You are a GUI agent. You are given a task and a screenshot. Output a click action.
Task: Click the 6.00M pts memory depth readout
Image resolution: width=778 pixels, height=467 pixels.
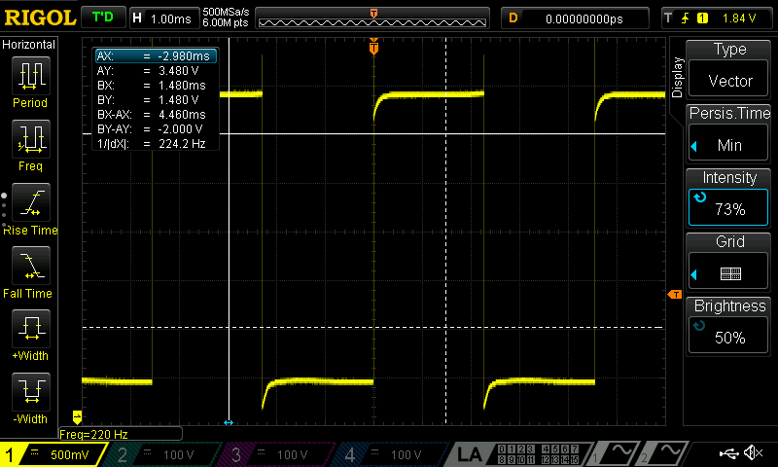click(x=226, y=22)
